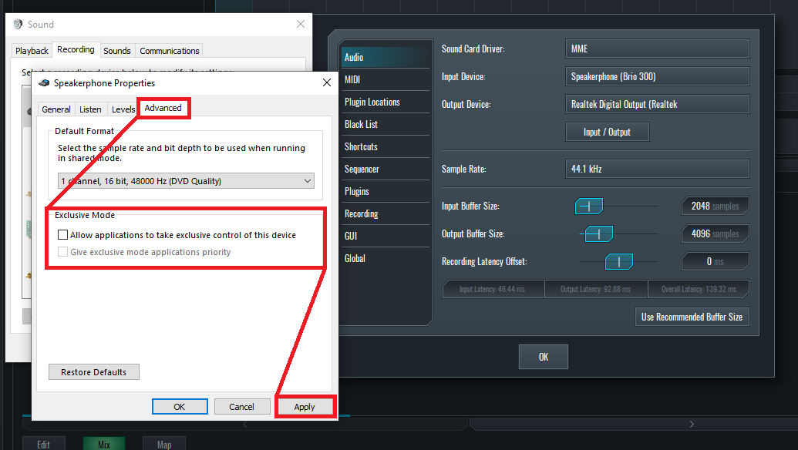Screen dimensions: 798x450
Task: Open the Input Device Speakerphone selector
Action: [657, 77]
